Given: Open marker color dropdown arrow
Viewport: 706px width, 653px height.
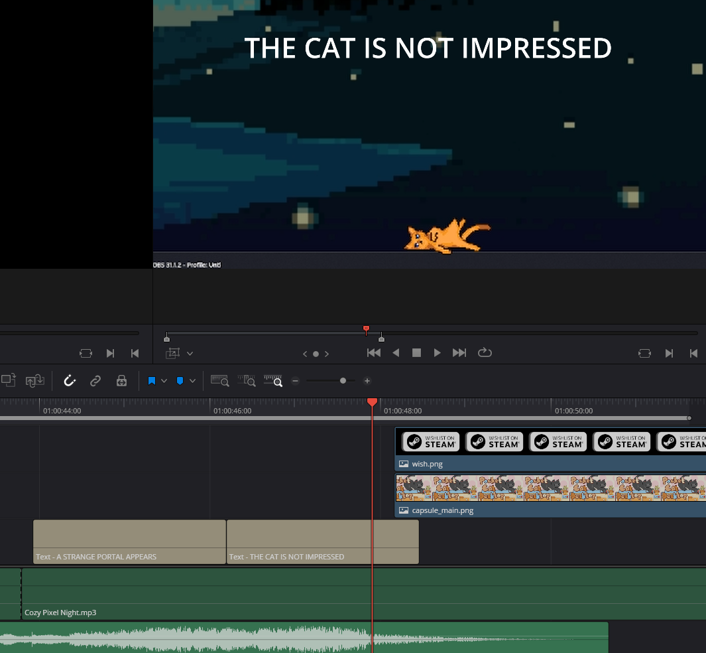Looking at the screenshot, I should 193,381.
